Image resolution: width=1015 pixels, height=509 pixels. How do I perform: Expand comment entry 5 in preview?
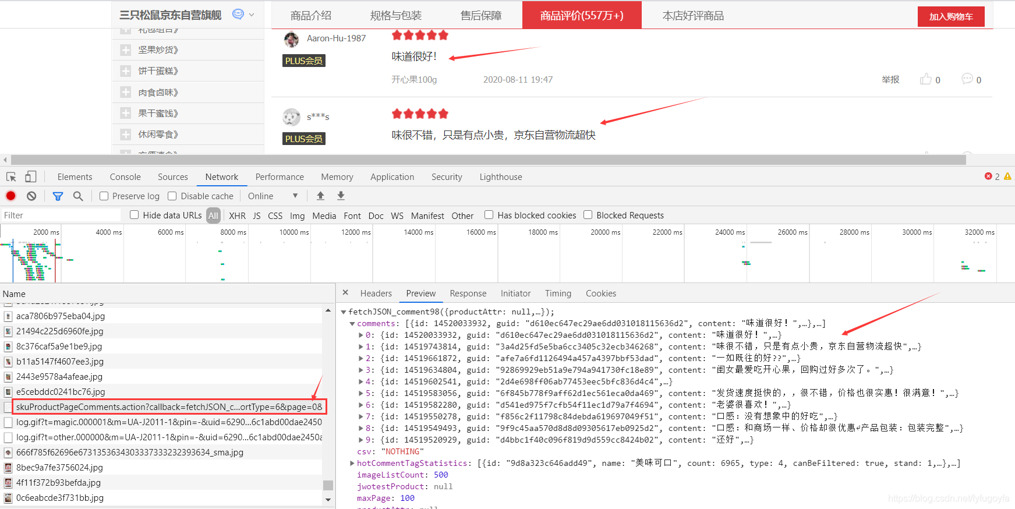click(361, 394)
